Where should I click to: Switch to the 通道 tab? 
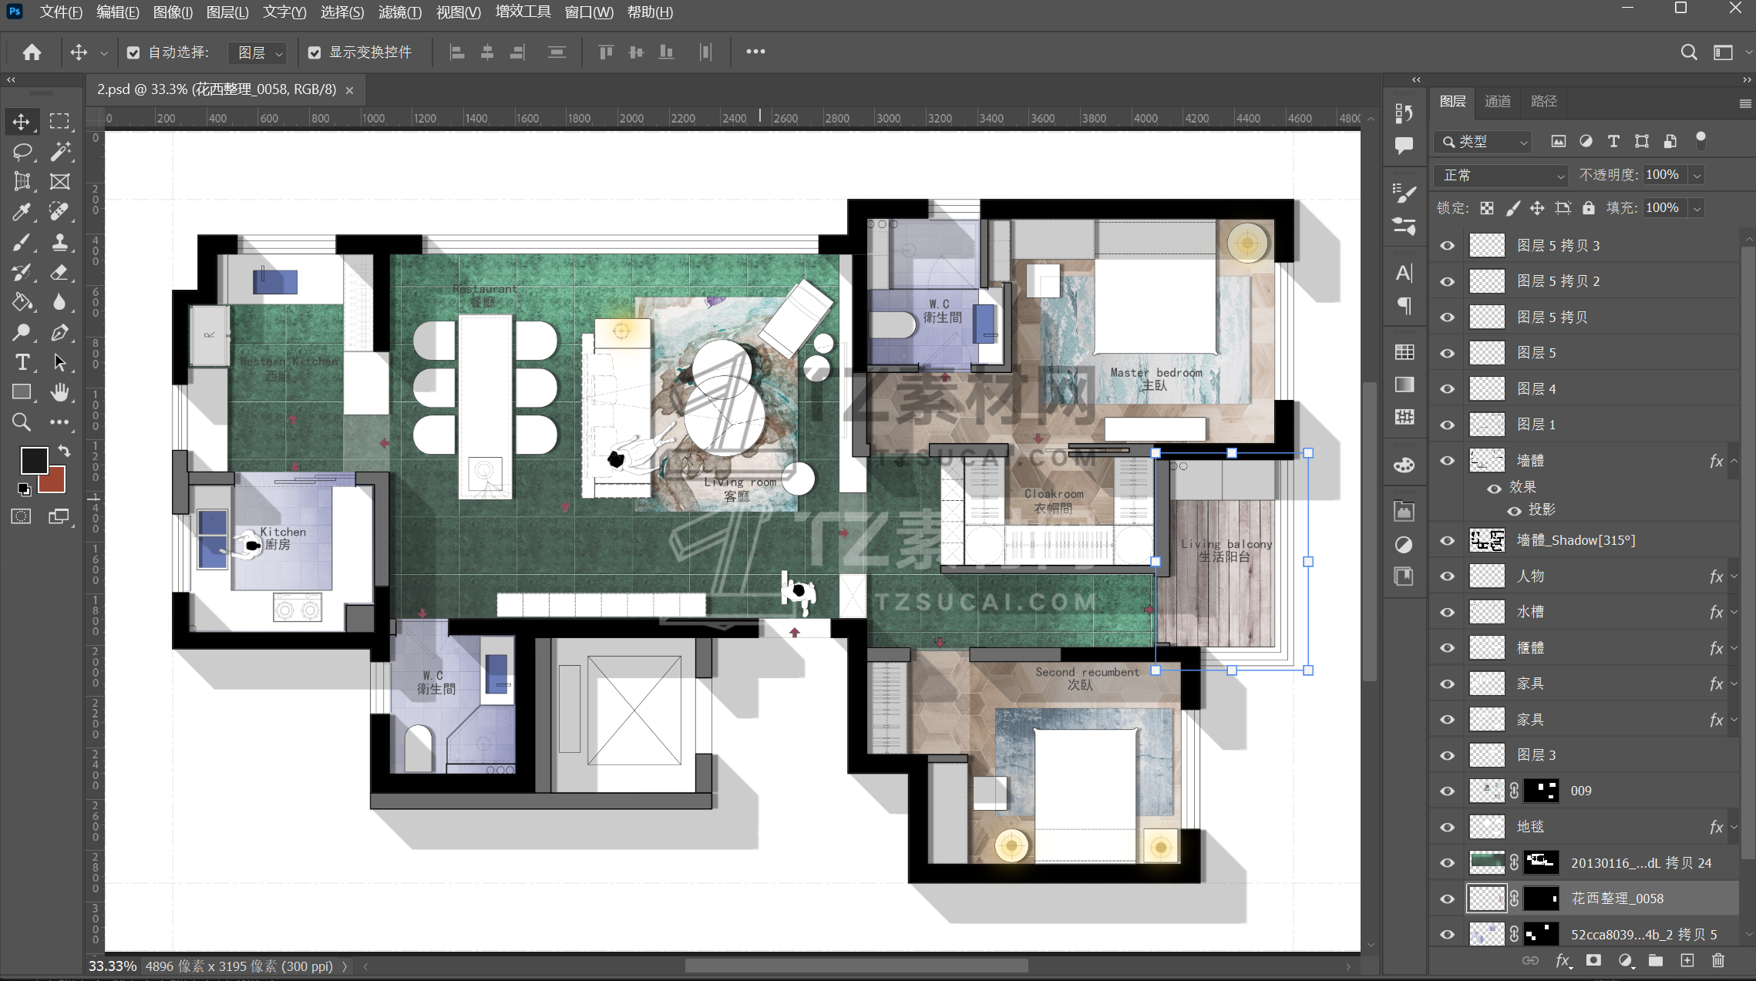pos(1497,101)
